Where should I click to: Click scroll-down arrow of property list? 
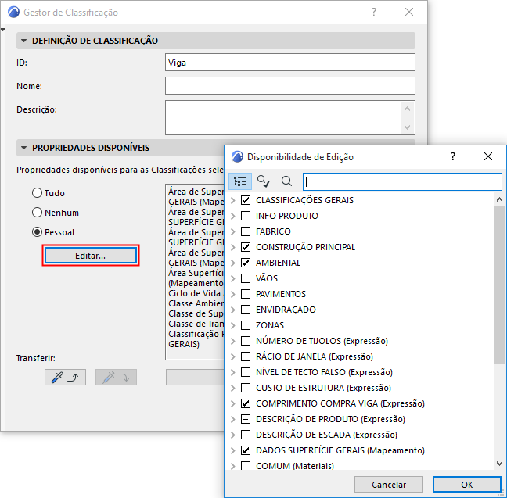pyautogui.click(x=499, y=464)
